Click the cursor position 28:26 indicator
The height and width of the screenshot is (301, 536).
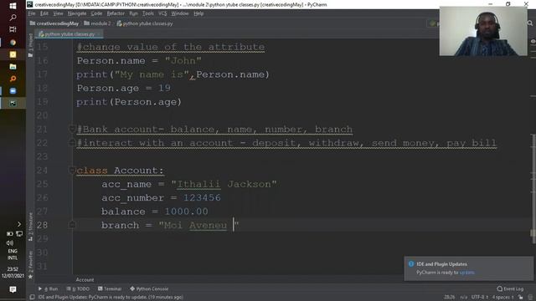449,298
